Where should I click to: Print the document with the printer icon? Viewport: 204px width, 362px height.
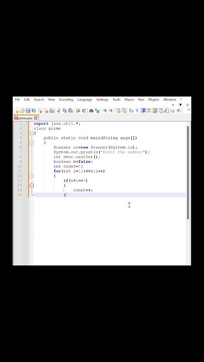[x=51, y=111]
